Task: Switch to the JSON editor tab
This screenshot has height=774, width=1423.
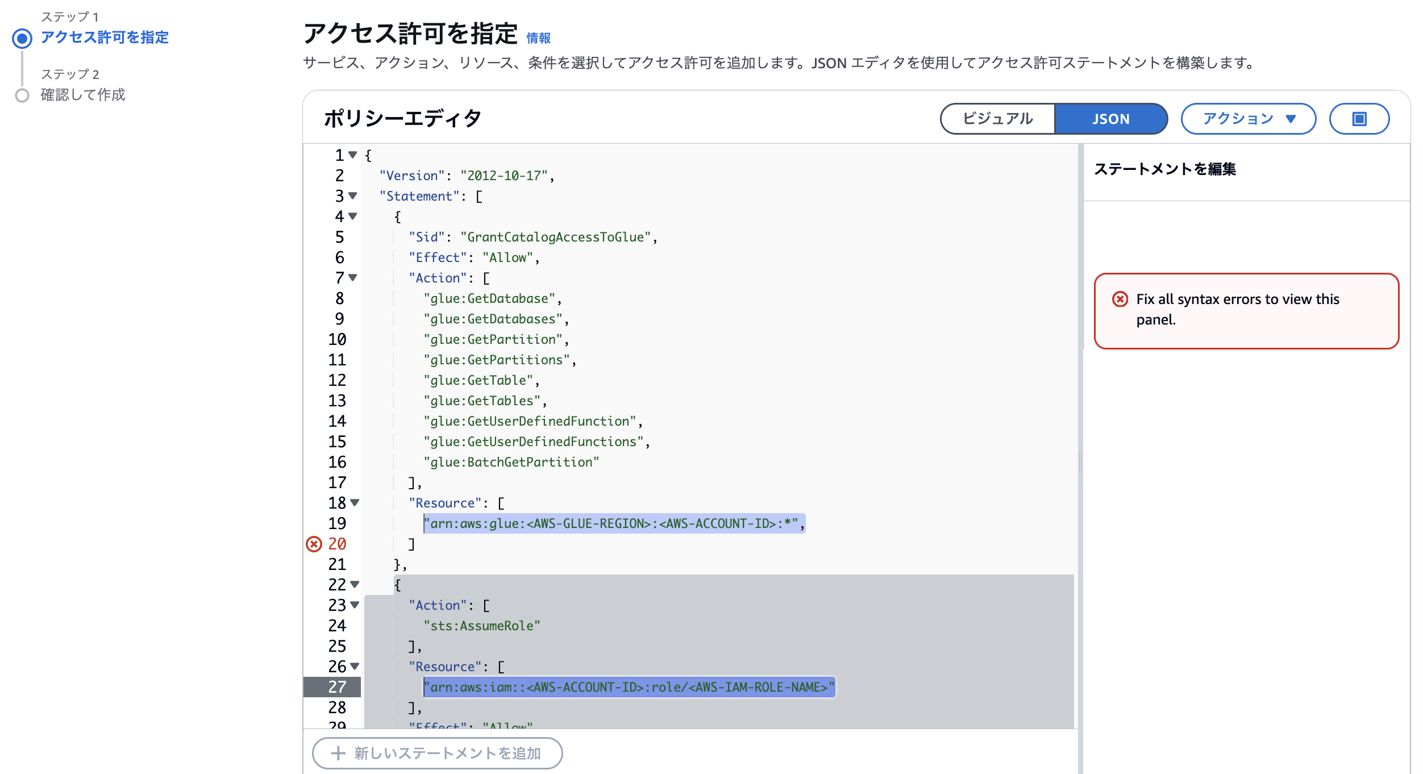Action: pos(1110,119)
